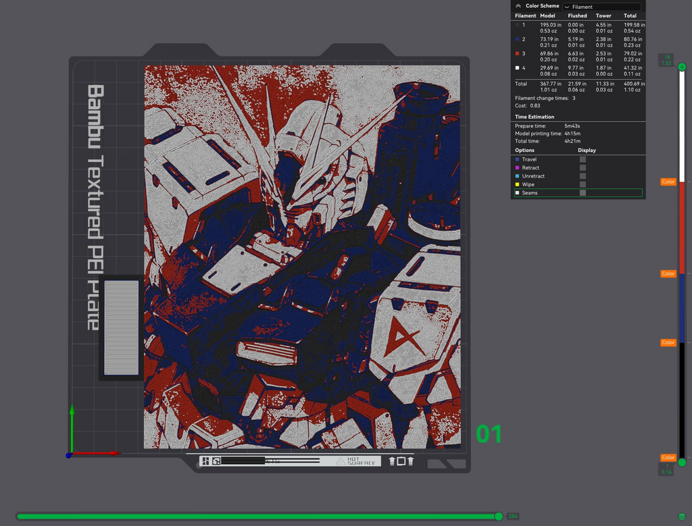Click the black segment of the vertical layer slider
Viewport: 692px width, 526px height.
682,400
